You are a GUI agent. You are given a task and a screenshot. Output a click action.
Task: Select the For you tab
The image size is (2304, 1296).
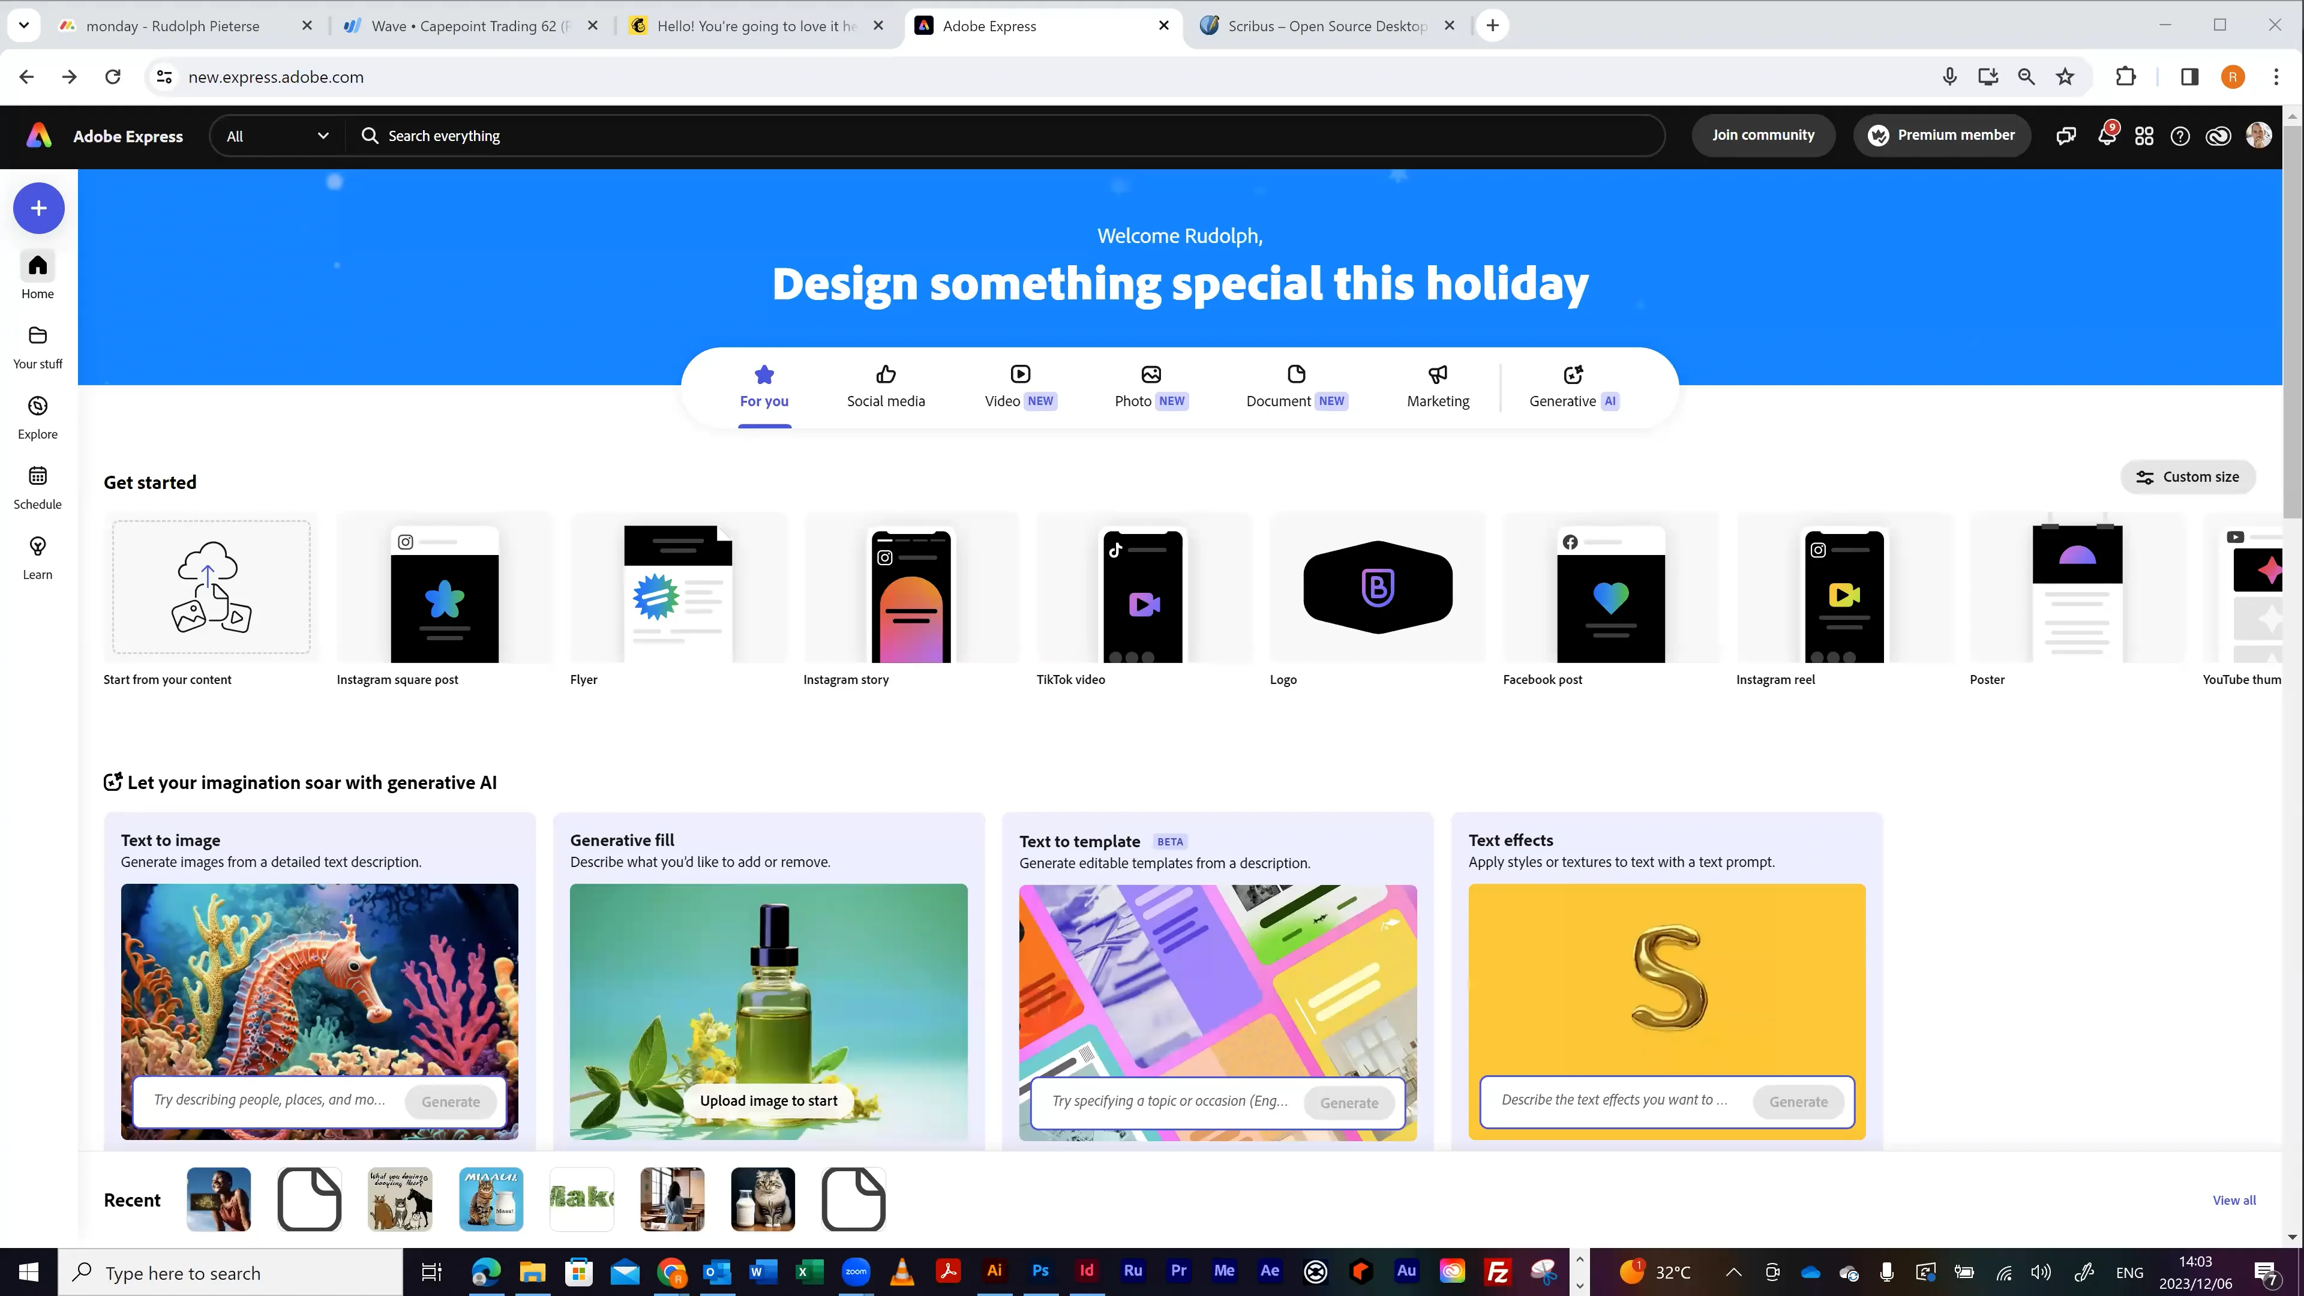click(764, 386)
